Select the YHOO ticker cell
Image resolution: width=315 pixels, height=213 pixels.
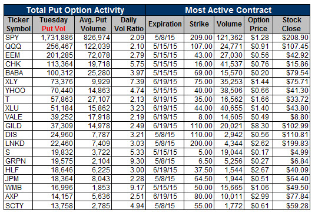coord(18,91)
